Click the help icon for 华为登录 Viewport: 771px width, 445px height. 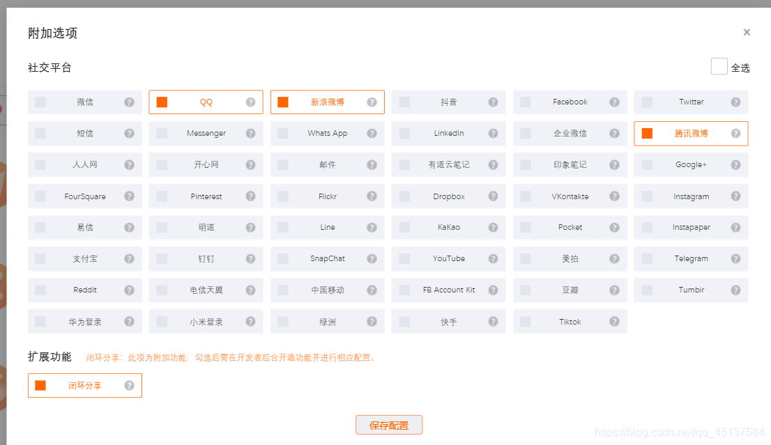coord(130,321)
